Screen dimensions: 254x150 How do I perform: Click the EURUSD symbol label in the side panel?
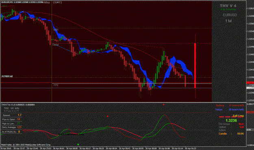(x=230, y=15)
